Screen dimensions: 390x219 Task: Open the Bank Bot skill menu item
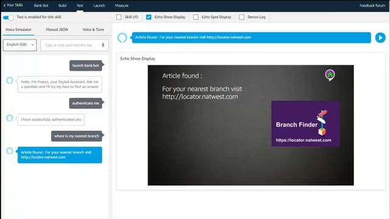pyautogui.click(x=41, y=5)
